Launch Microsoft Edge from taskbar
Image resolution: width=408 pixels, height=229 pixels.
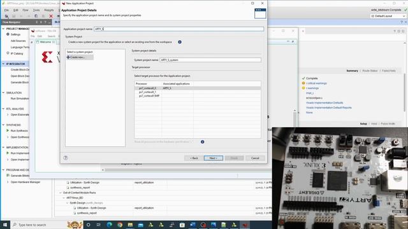point(109,225)
